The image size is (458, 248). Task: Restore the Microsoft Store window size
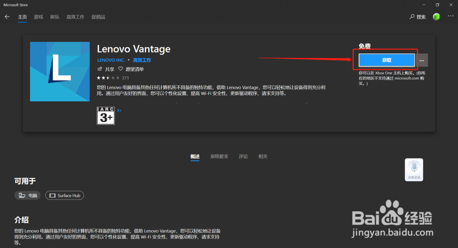click(437, 5)
